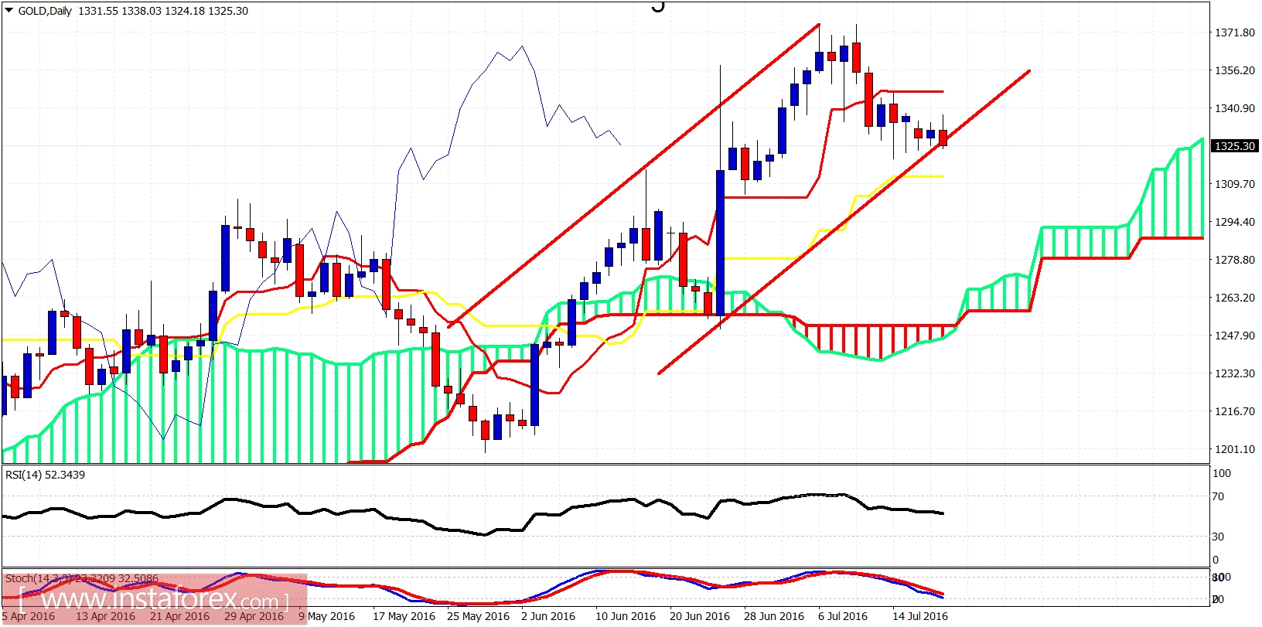Select the 1371.80 price axis label
Image resolution: width=1262 pixels, height=627 pixels.
coord(1235,32)
